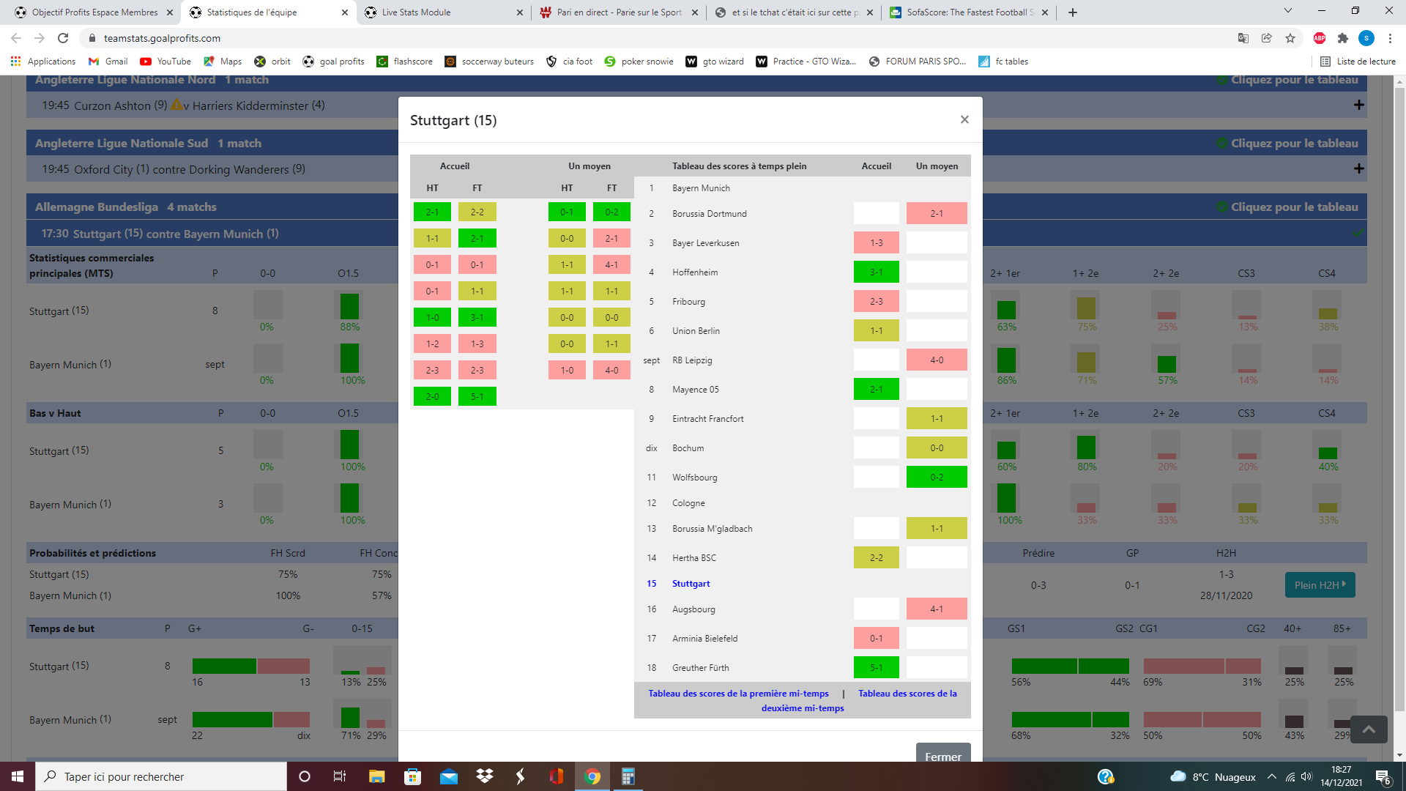The image size is (1406, 791).
Task: Open Calculator from the taskbar
Action: coord(628,776)
